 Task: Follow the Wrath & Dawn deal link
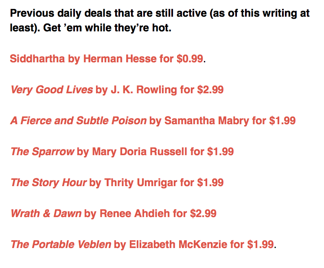click(114, 213)
